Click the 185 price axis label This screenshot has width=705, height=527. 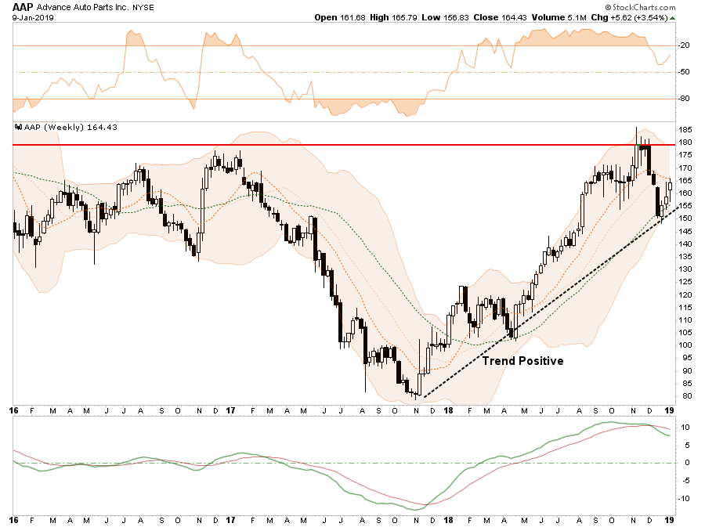pyautogui.click(x=685, y=130)
